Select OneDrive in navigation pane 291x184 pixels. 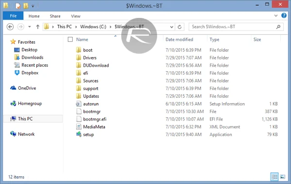click(27, 88)
